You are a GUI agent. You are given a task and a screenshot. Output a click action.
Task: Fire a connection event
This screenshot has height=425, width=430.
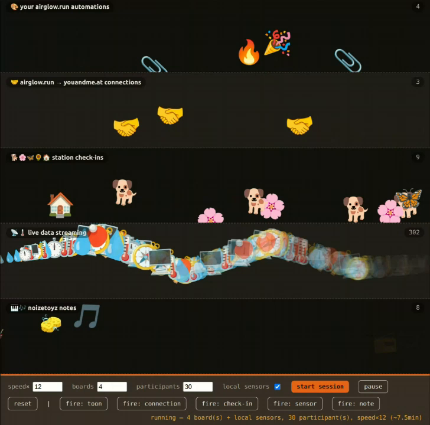pyautogui.click(x=152, y=404)
